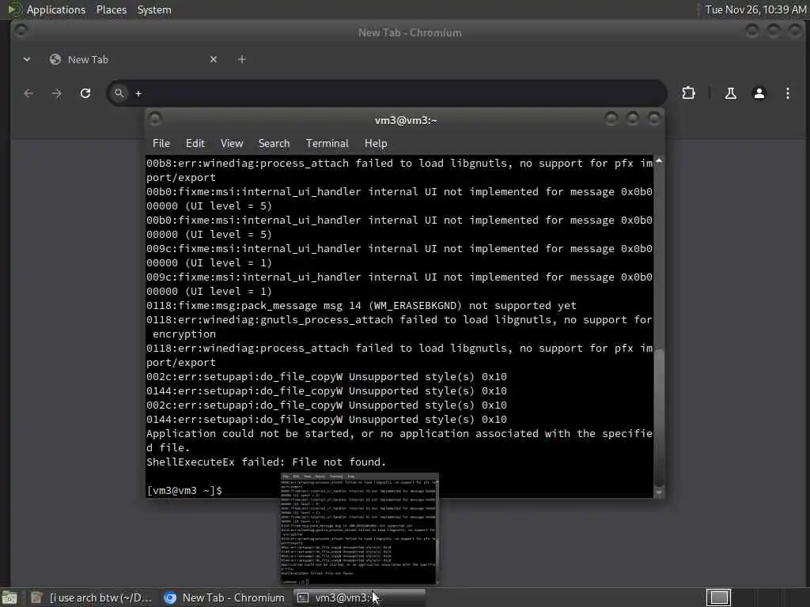Screen dimensions: 810x607
Task: Open Chromium labs flask icon
Action: [730, 93]
